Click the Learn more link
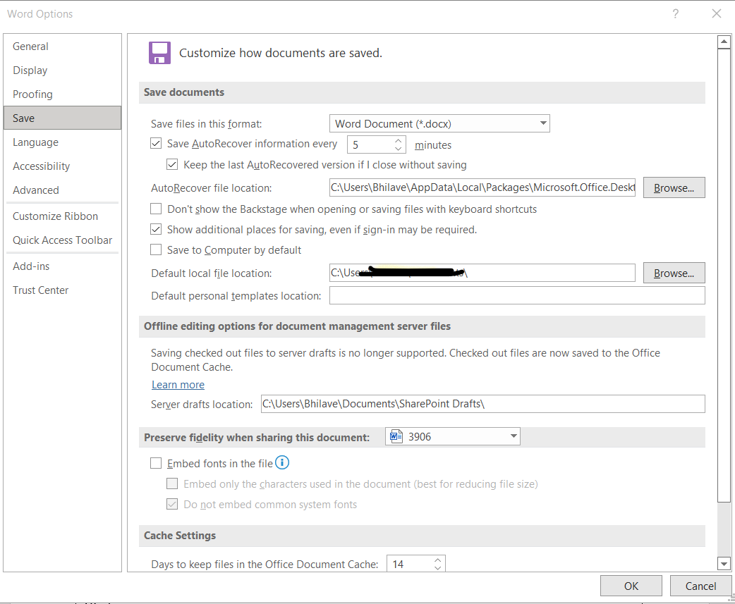735x604 pixels. (178, 385)
